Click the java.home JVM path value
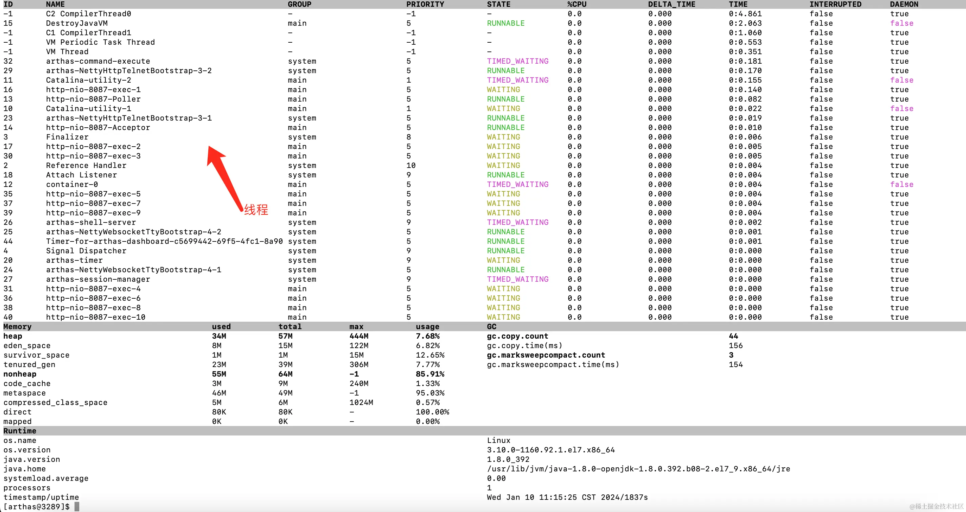 [x=638, y=469]
